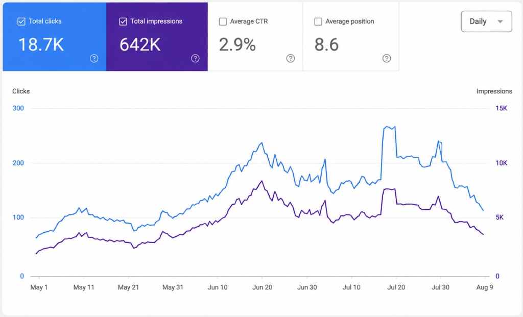Viewport: 523px width, 317px height.
Task: Select the Average position label text
Action: coord(349,21)
